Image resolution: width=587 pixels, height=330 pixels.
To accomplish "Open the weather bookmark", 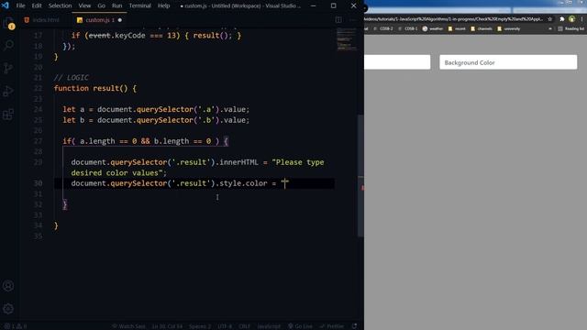I will click(x=433, y=28).
